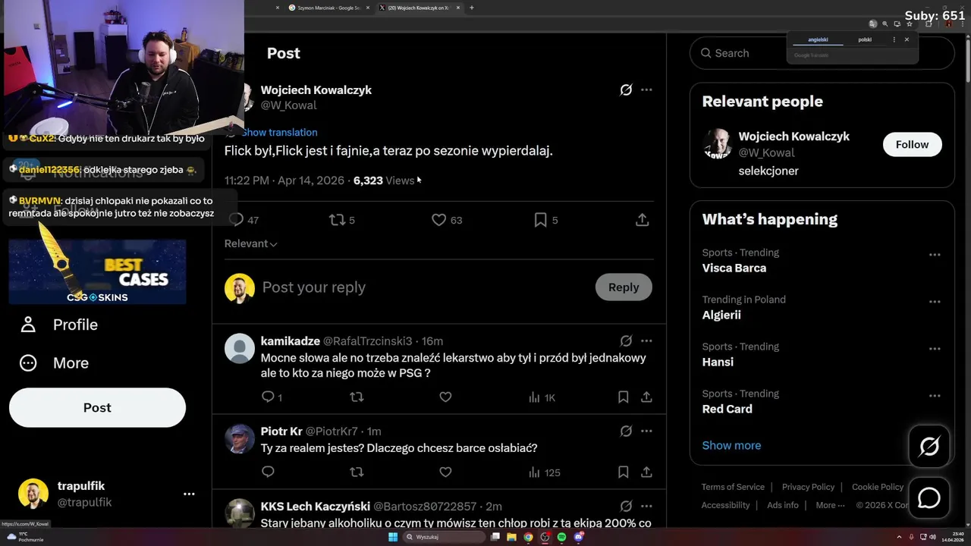
Task: Like kamikadze's comment
Action: [445, 397]
